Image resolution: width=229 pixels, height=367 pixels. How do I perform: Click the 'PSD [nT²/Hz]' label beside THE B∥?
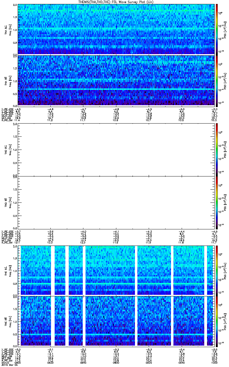tap(226, 321)
